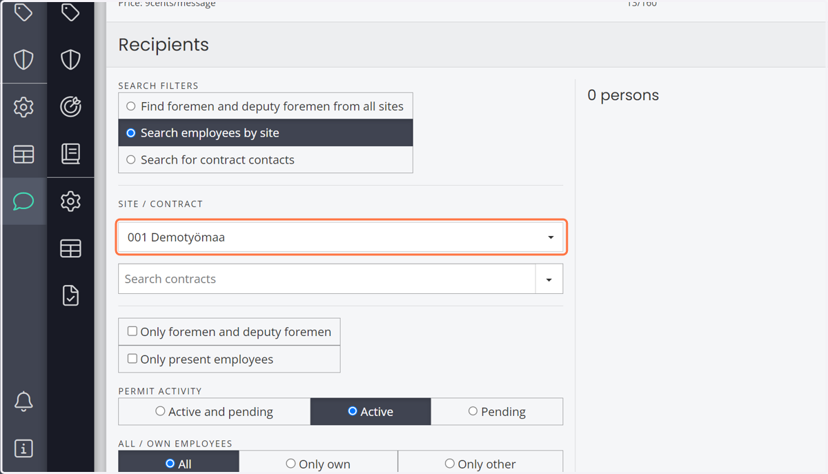
Task: Choose Pending permit activity
Action: (x=497, y=411)
